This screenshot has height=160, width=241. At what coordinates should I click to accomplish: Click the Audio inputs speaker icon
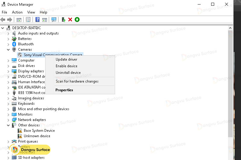coord(14,33)
